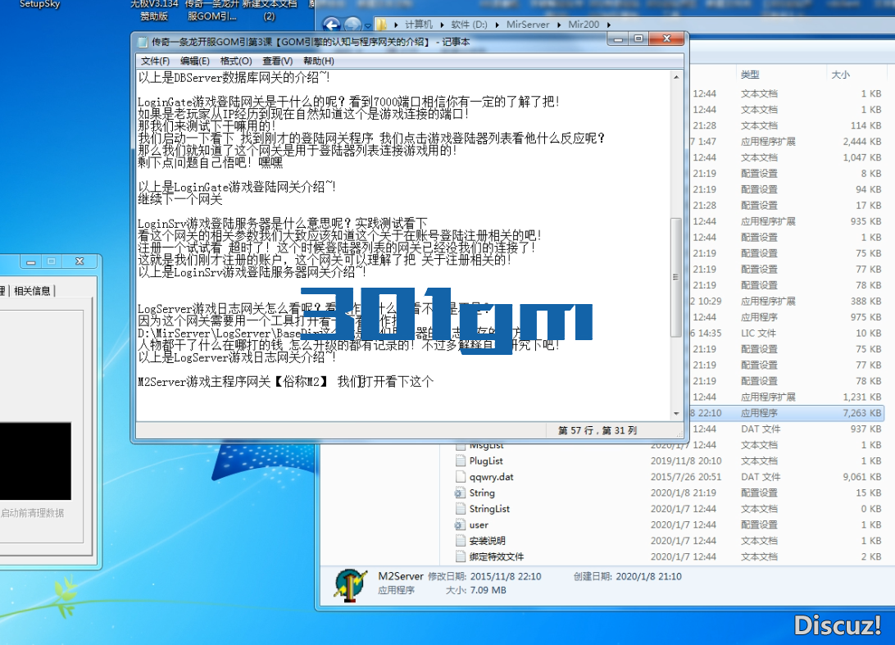
Task: Open the 文件(F) menu in Notepad
Action: (155, 61)
